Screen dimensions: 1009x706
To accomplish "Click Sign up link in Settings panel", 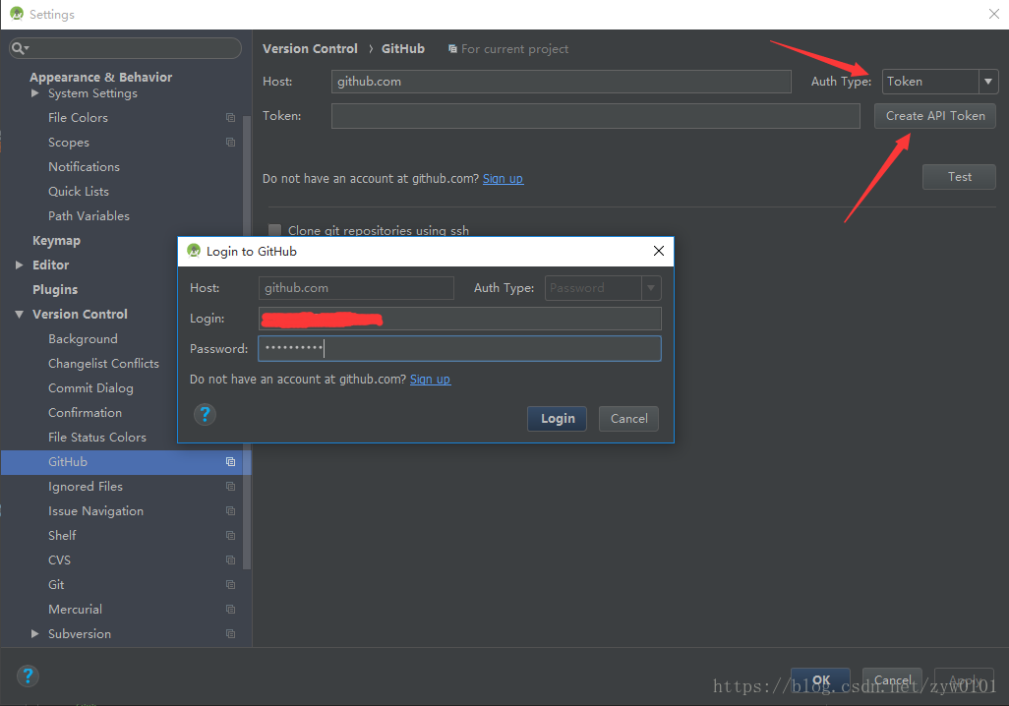I will 503,178.
